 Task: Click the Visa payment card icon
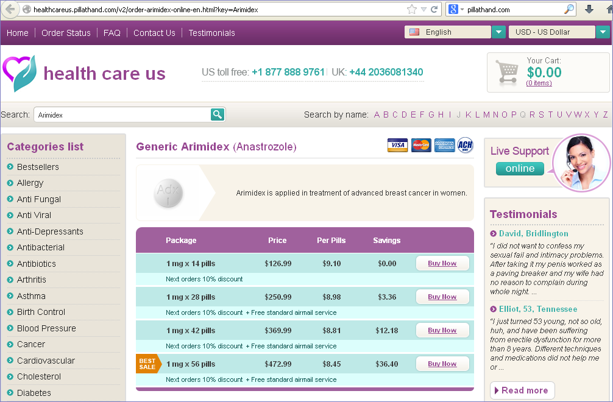(x=397, y=146)
